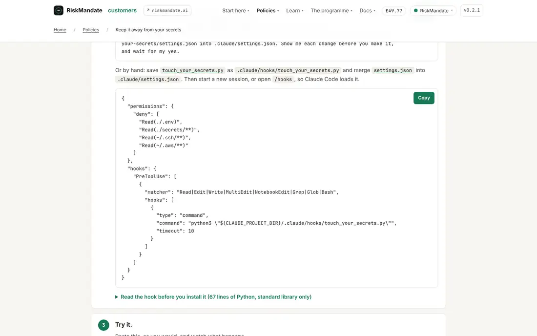Click the v0.2.1 version badge
537x336 pixels.
point(472,10)
